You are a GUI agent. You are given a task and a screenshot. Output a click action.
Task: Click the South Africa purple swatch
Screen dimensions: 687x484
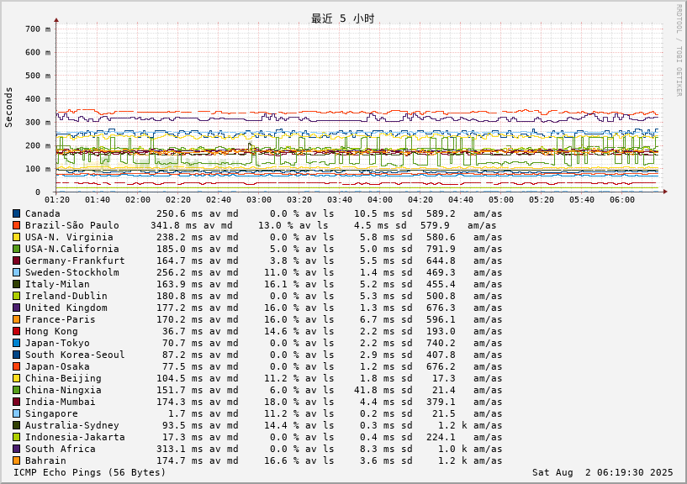point(17,449)
